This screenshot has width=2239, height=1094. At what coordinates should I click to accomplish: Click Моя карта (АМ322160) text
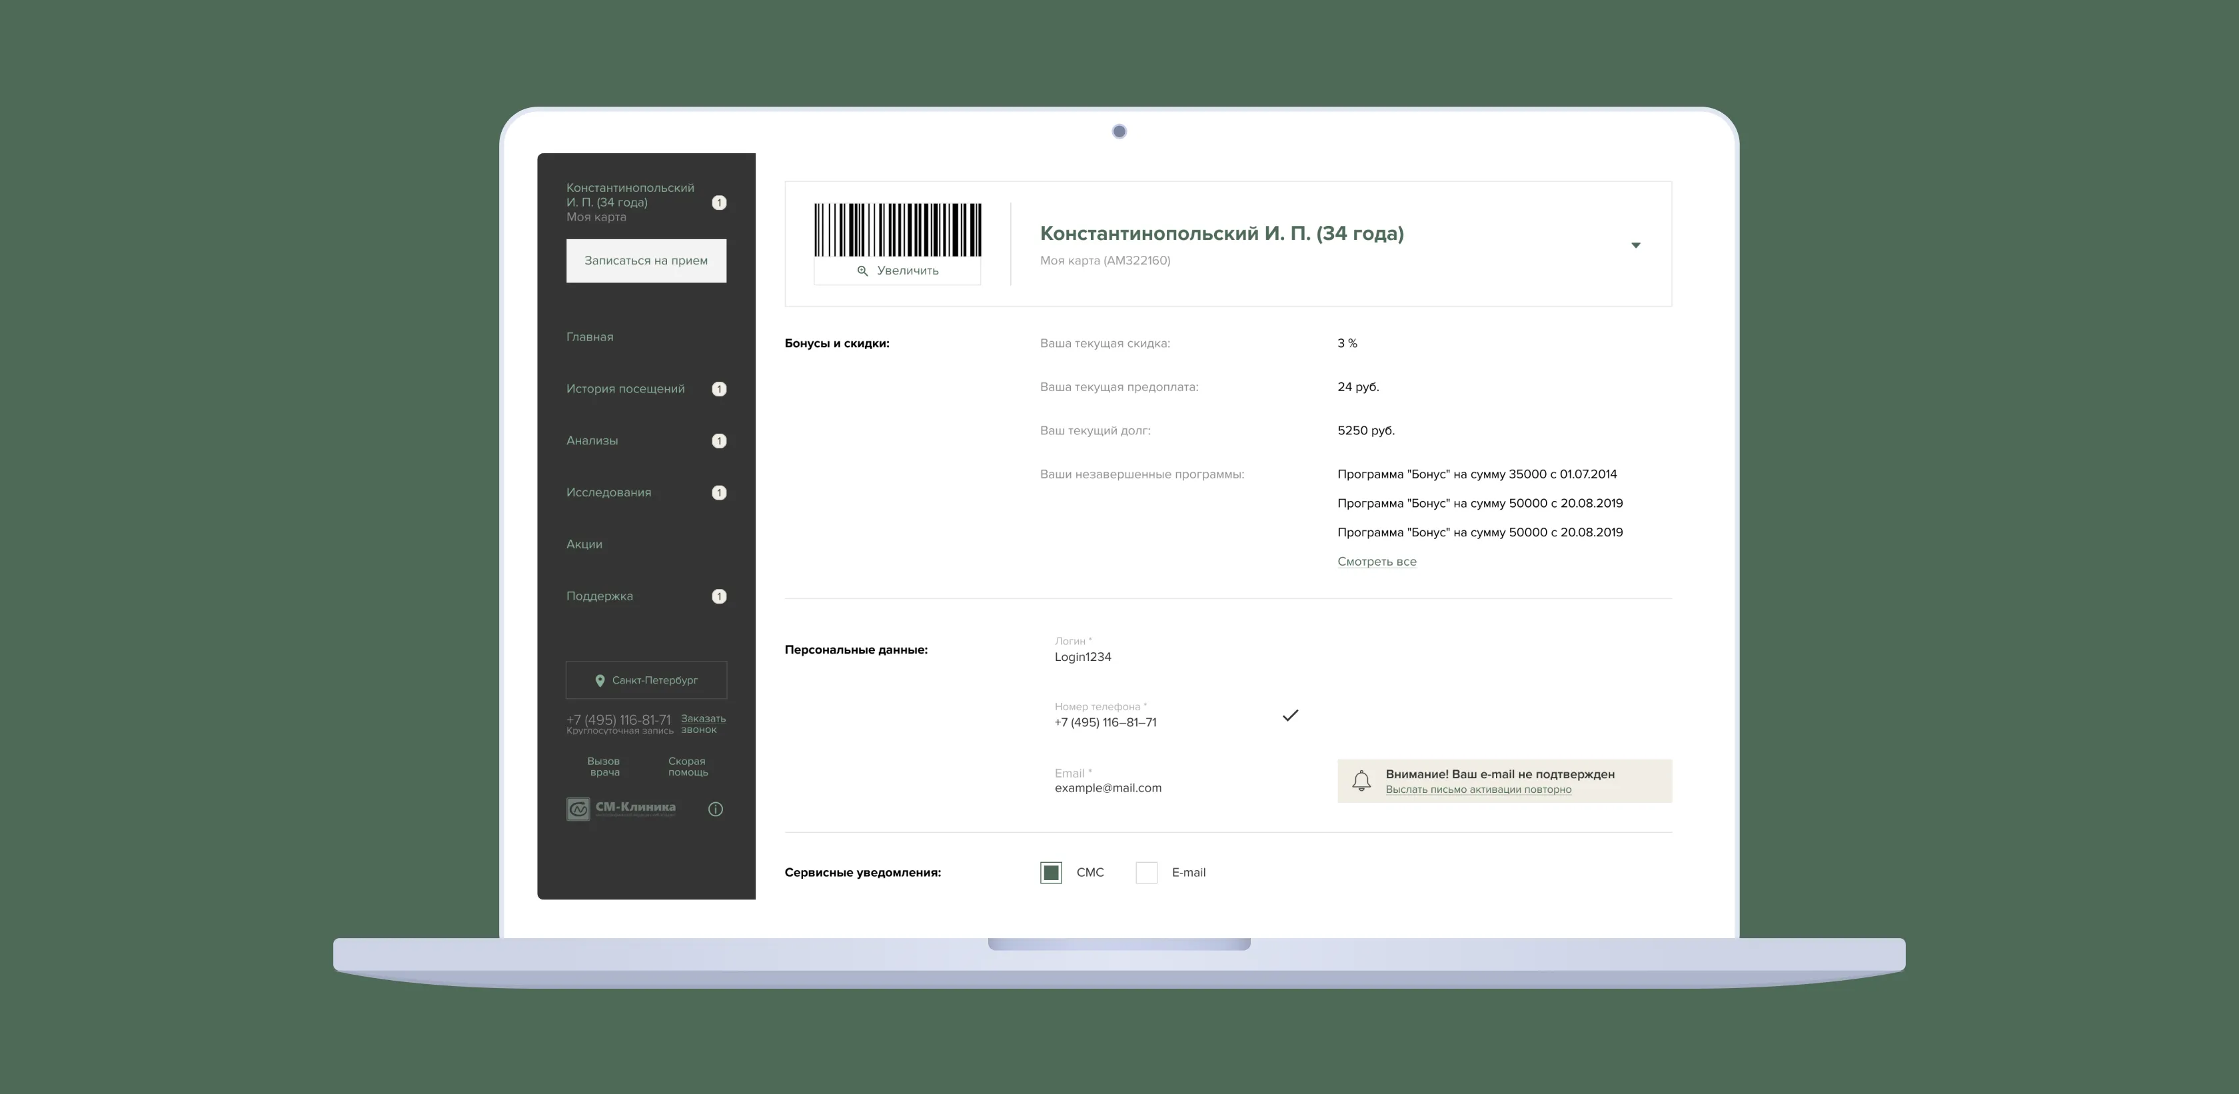coord(1105,261)
